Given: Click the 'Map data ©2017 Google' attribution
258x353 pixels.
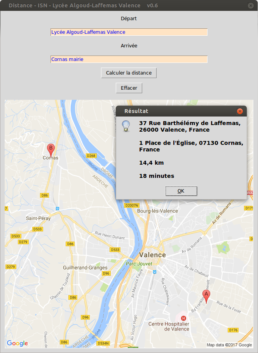Looking at the screenshot, I should (x=229, y=345).
